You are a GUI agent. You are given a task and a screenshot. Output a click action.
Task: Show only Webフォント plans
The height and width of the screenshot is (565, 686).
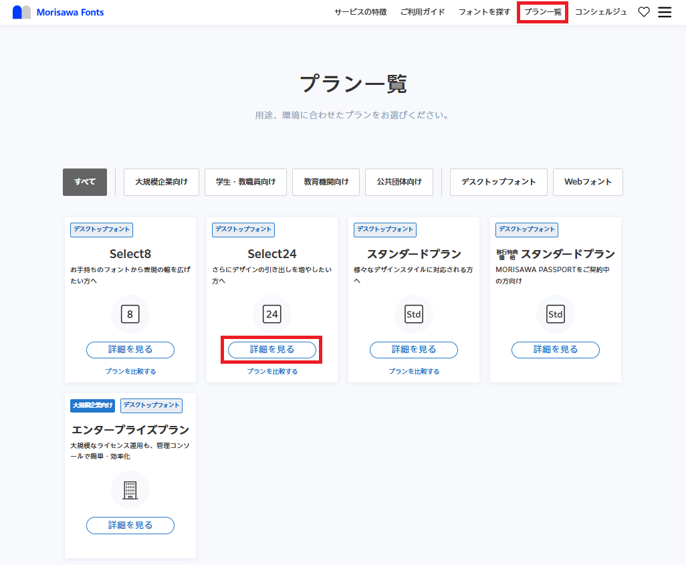[588, 182]
